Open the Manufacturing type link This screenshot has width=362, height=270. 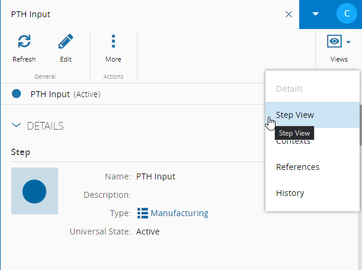coord(179,213)
